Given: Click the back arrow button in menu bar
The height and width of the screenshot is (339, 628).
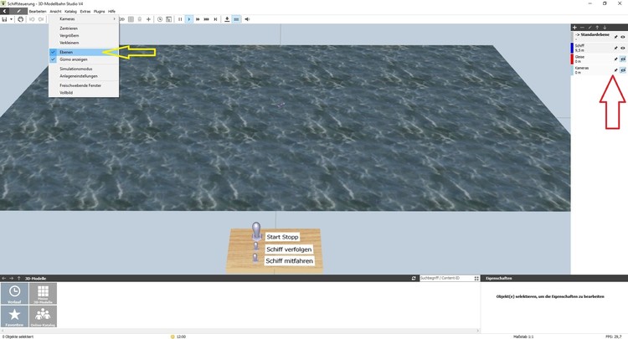Looking at the screenshot, I should tap(4, 11).
